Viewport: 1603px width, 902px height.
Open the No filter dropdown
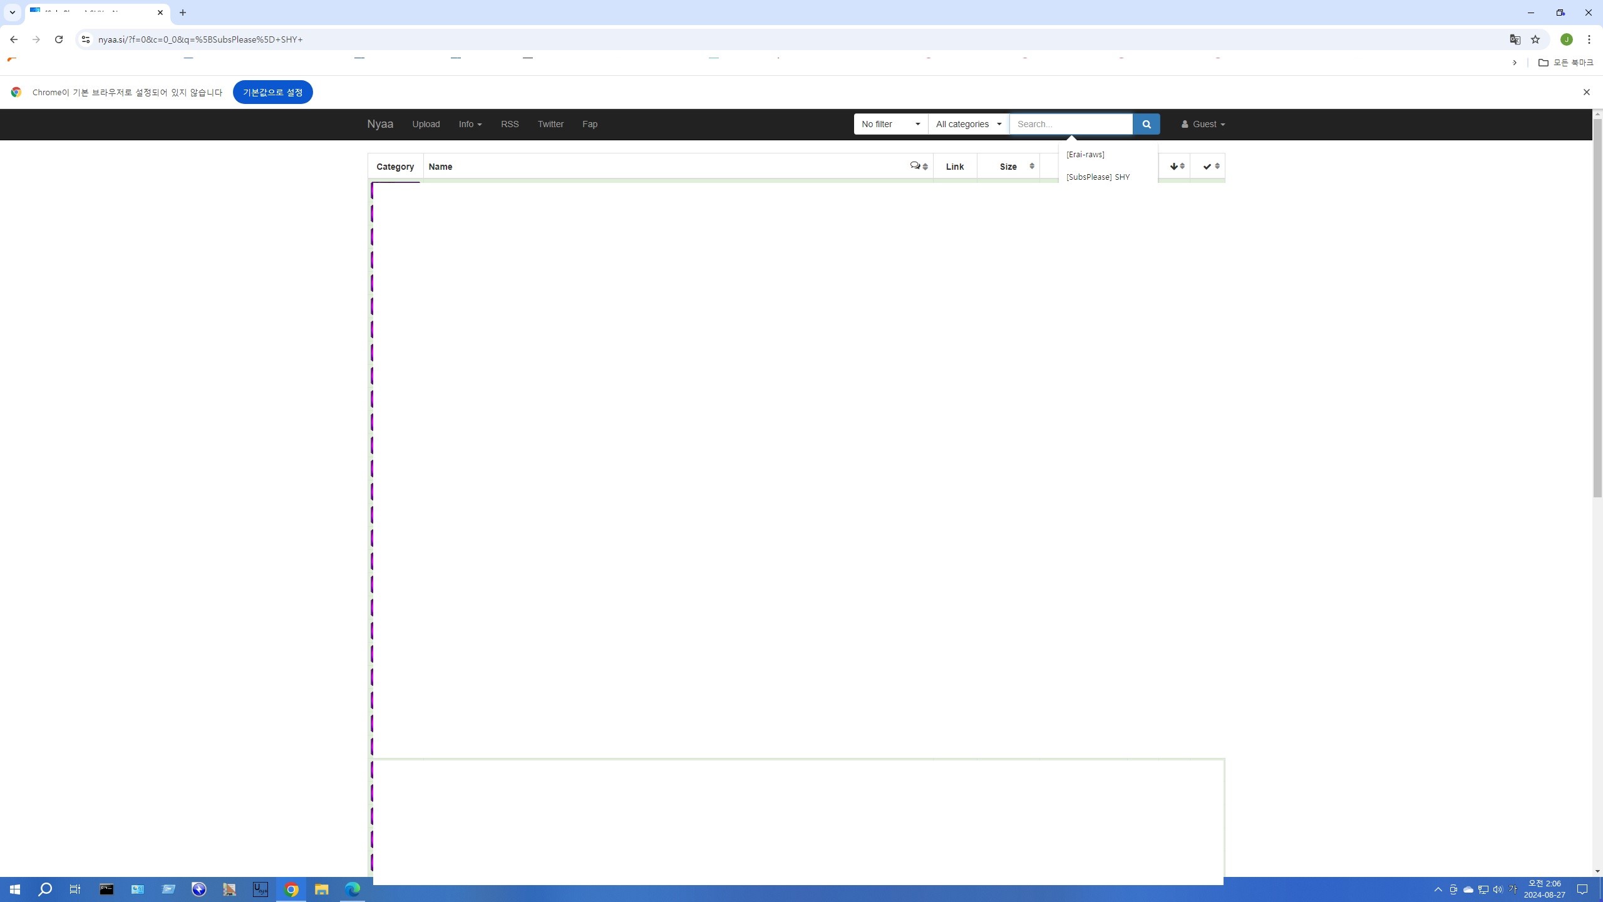pyautogui.click(x=890, y=124)
